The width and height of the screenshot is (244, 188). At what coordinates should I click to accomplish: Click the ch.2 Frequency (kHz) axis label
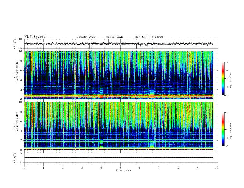16,122
